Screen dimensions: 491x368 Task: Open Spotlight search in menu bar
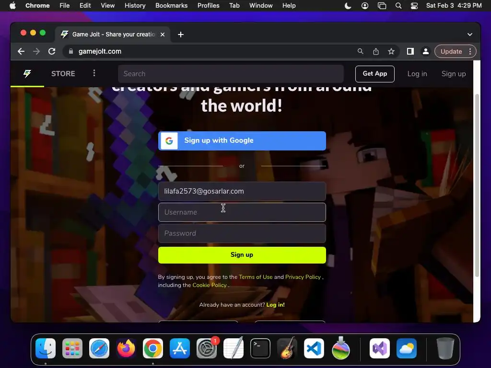(398, 5)
